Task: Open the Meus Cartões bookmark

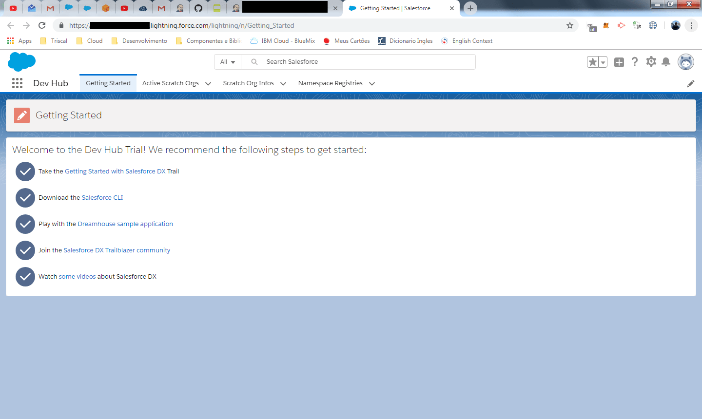Action: pos(346,41)
